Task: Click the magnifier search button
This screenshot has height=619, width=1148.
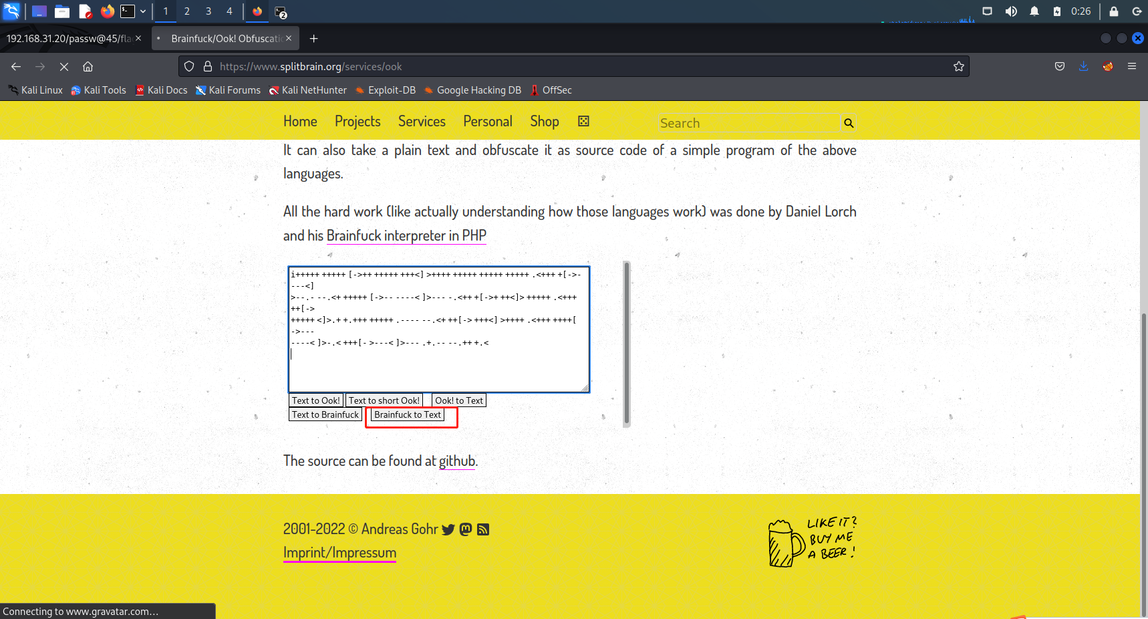Action: [849, 123]
